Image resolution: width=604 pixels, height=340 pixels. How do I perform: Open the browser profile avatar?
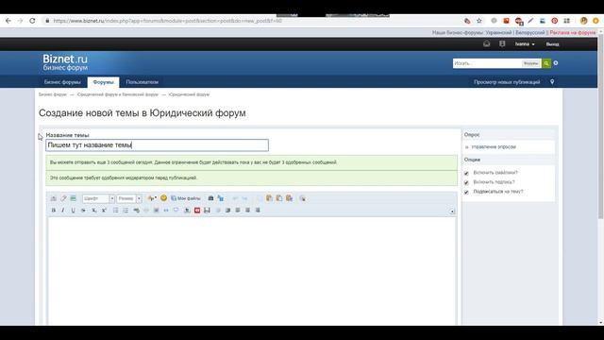[583, 21]
